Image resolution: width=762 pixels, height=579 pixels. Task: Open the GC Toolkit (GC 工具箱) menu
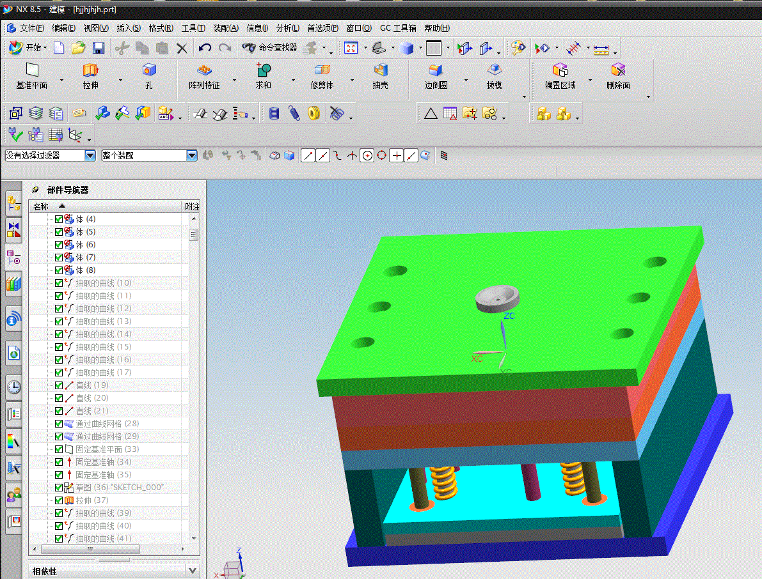[398, 28]
